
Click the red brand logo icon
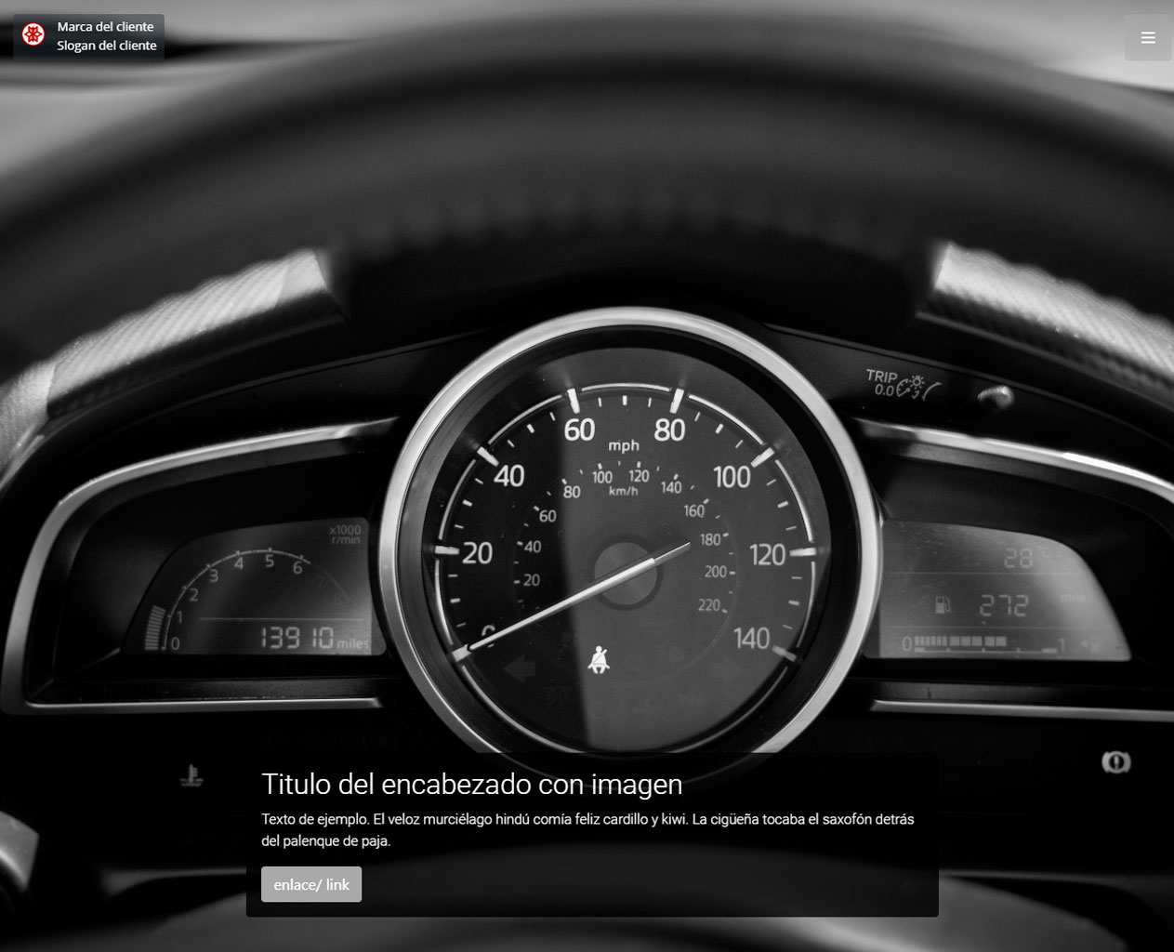(34, 36)
